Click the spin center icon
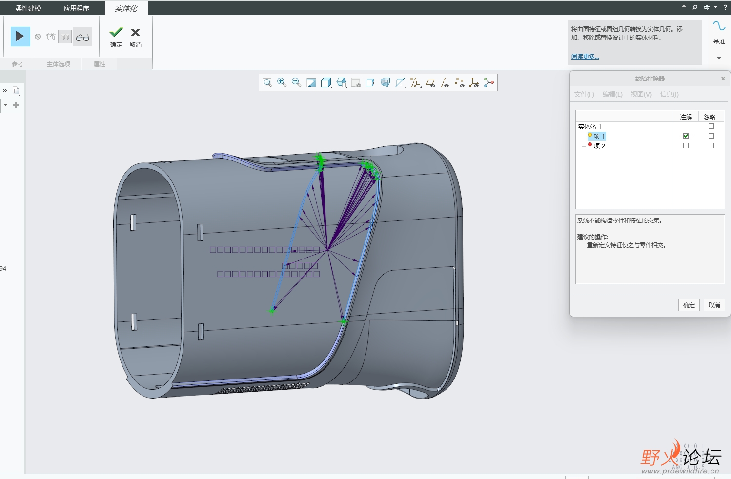Image resolution: width=731 pixels, height=479 pixels. point(489,82)
